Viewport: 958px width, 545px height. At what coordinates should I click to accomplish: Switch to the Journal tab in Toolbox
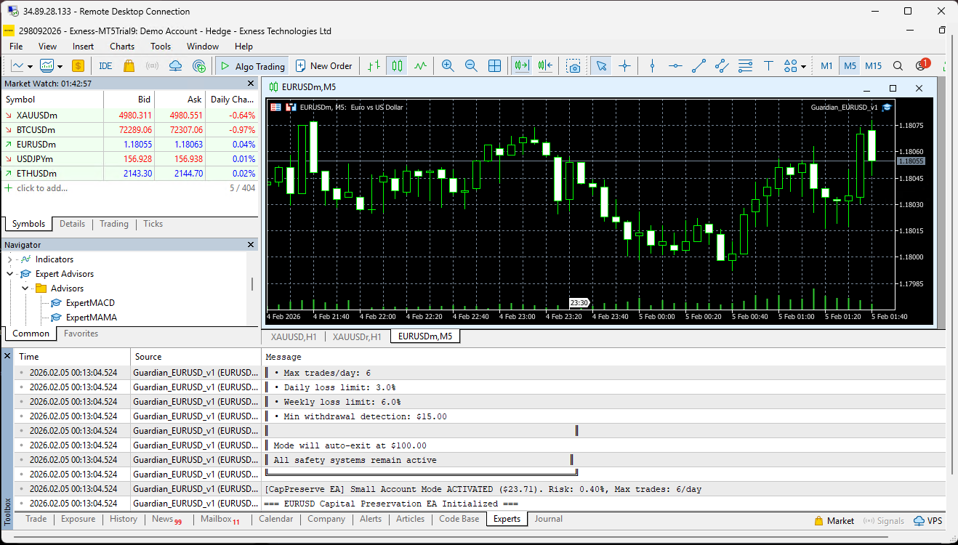(x=549, y=519)
